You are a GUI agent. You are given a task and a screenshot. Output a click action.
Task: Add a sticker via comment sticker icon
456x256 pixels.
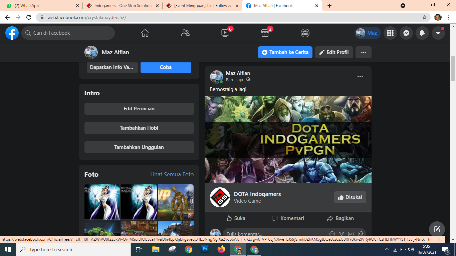coord(360,234)
